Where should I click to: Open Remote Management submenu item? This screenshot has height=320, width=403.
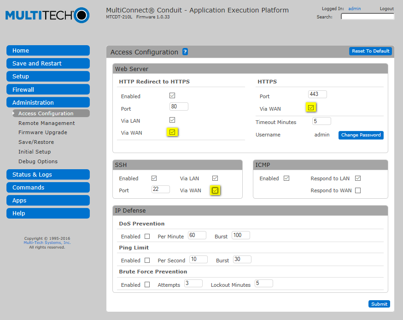pyautogui.click(x=47, y=123)
